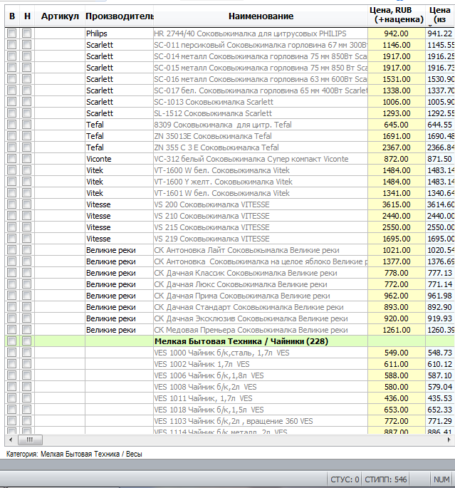Check Н box for VES 1000 Чайник row
Image resolution: width=455 pixels, height=488 pixels.
tap(27, 353)
